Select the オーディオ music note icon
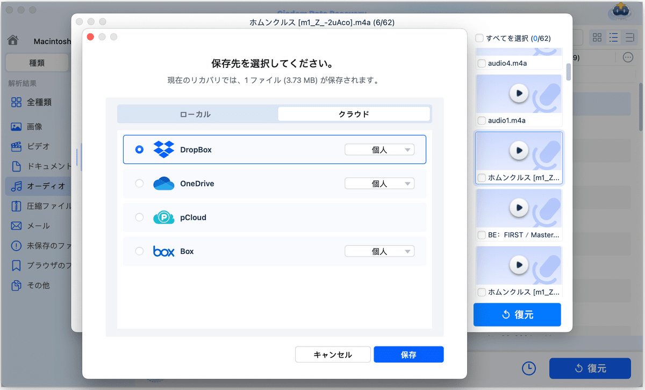 coord(16,186)
